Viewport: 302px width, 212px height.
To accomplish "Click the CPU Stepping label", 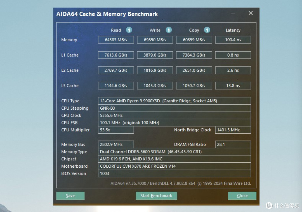I will coord(75,108).
